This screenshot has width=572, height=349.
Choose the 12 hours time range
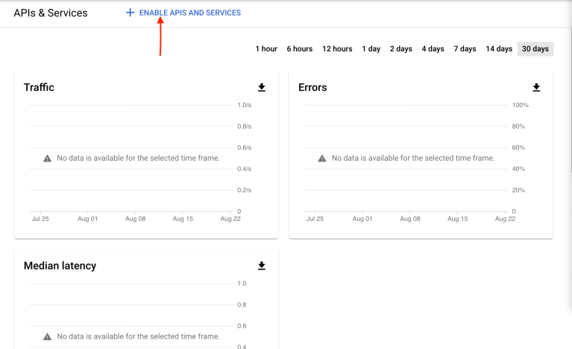pyautogui.click(x=337, y=49)
